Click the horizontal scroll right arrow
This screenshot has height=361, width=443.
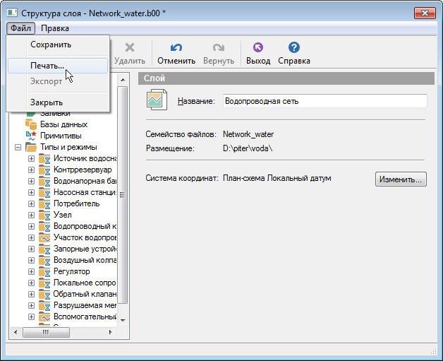111,332
